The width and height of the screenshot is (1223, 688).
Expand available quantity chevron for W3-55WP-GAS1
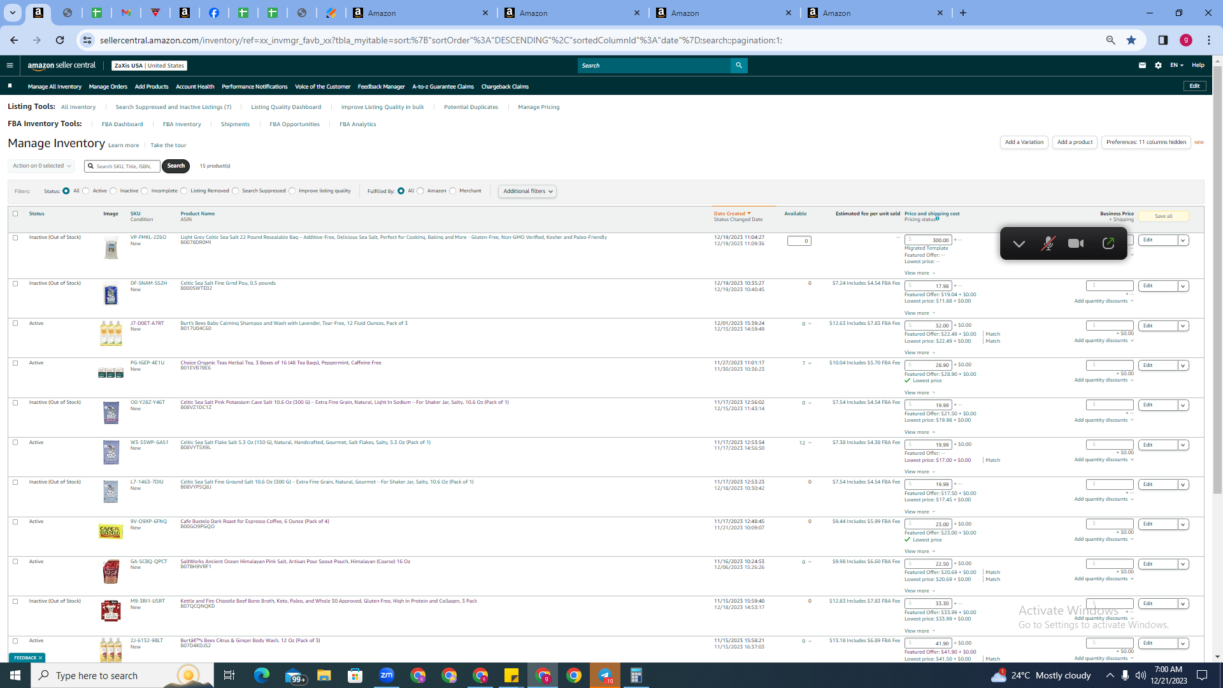click(810, 443)
